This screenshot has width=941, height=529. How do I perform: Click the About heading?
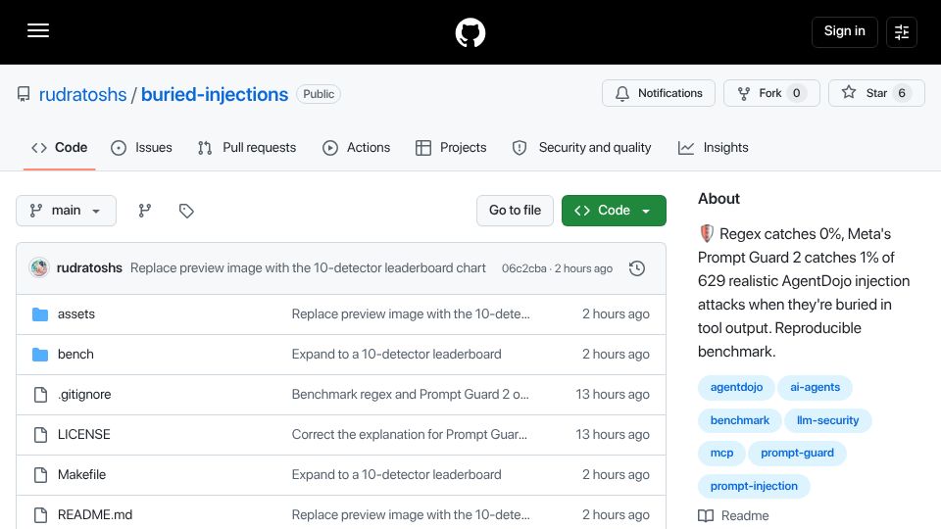pos(718,199)
